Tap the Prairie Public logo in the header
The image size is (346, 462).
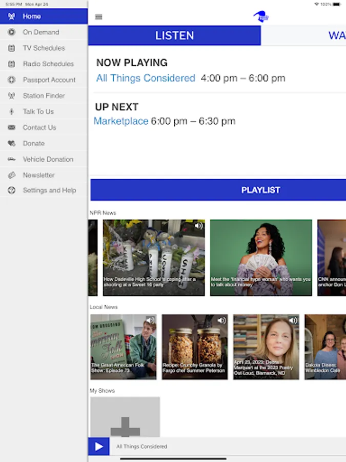pos(261,17)
